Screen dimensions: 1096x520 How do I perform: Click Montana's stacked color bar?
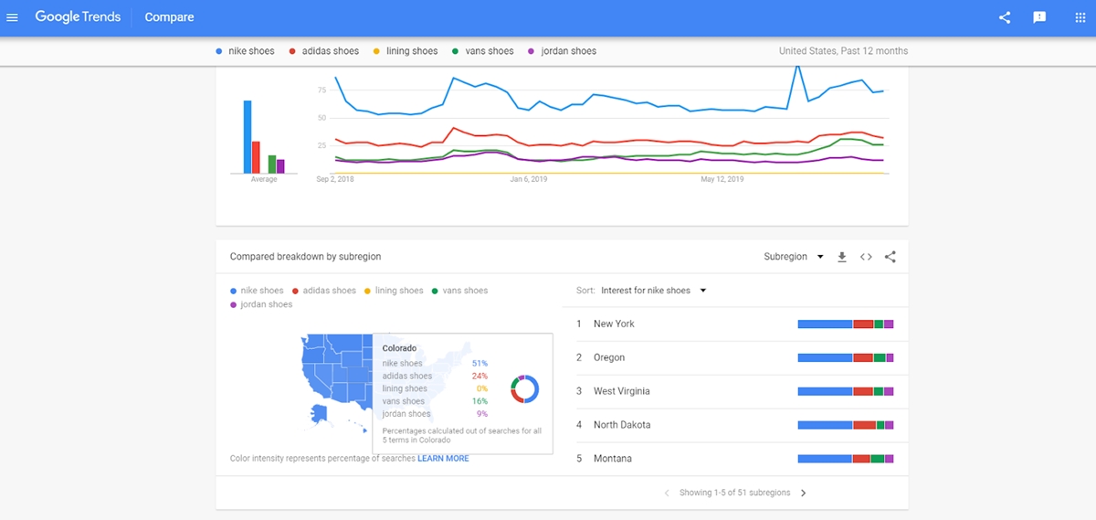point(846,459)
